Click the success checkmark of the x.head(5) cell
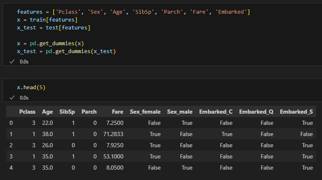Viewport: 322px width, 180px height. pos(12,98)
